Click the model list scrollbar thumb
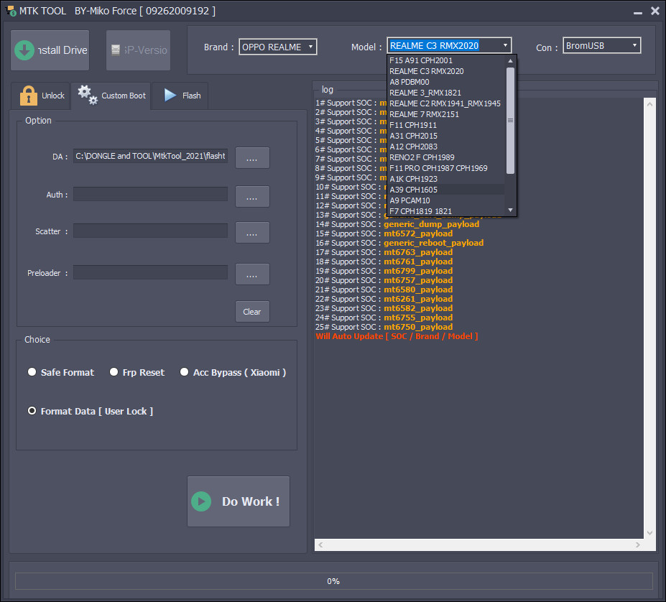Screen dimensions: 666x602 pos(511,121)
